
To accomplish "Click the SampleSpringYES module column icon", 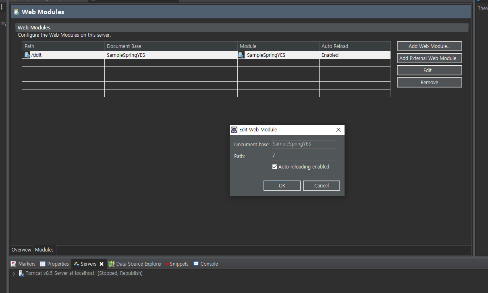I will tap(241, 55).
